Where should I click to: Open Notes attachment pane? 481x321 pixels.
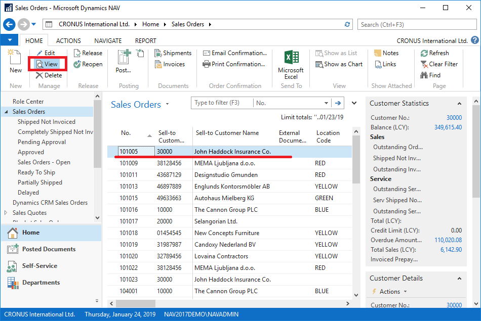pyautogui.click(x=386, y=53)
